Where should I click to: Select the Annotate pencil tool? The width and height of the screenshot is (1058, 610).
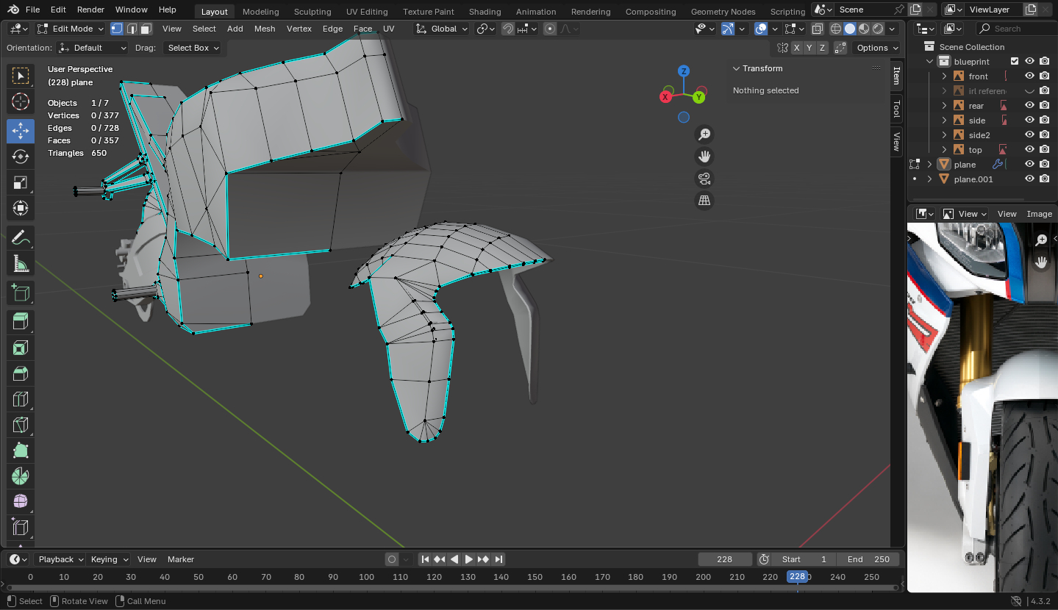(x=21, y=237)
